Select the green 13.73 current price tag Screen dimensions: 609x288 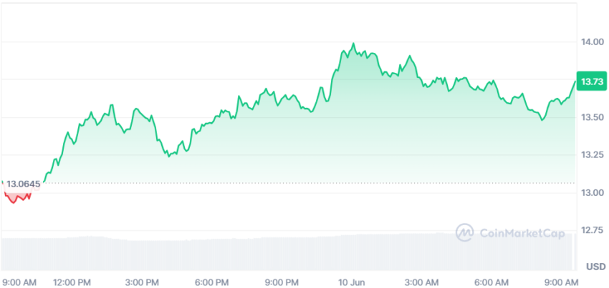592,81
